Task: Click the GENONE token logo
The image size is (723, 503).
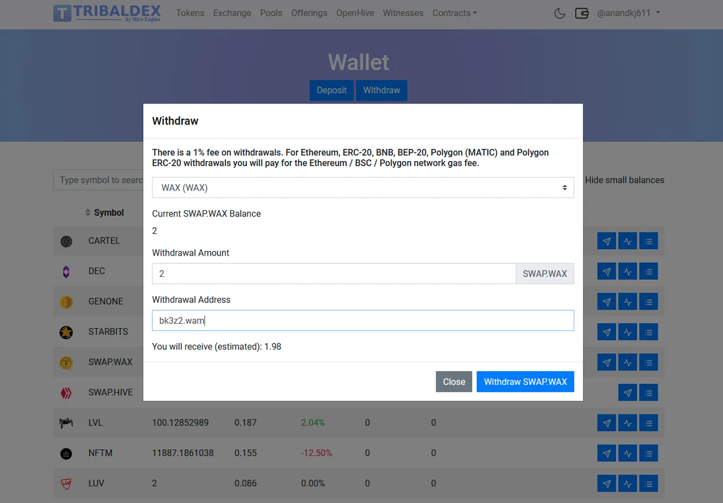Action: coord(66,302)
